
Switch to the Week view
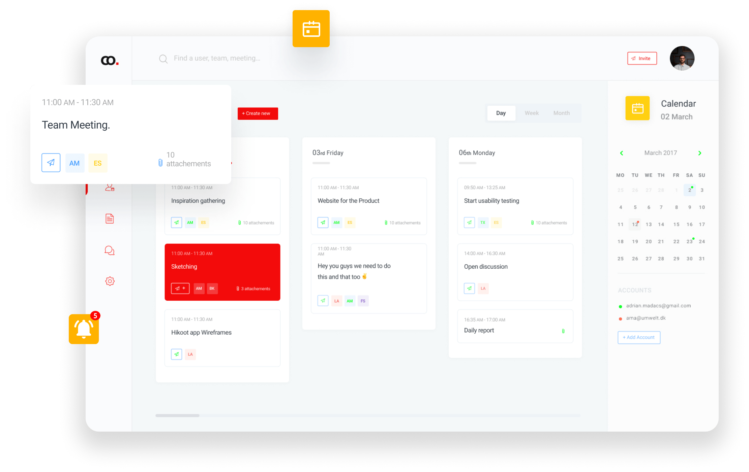coord(532,113)
